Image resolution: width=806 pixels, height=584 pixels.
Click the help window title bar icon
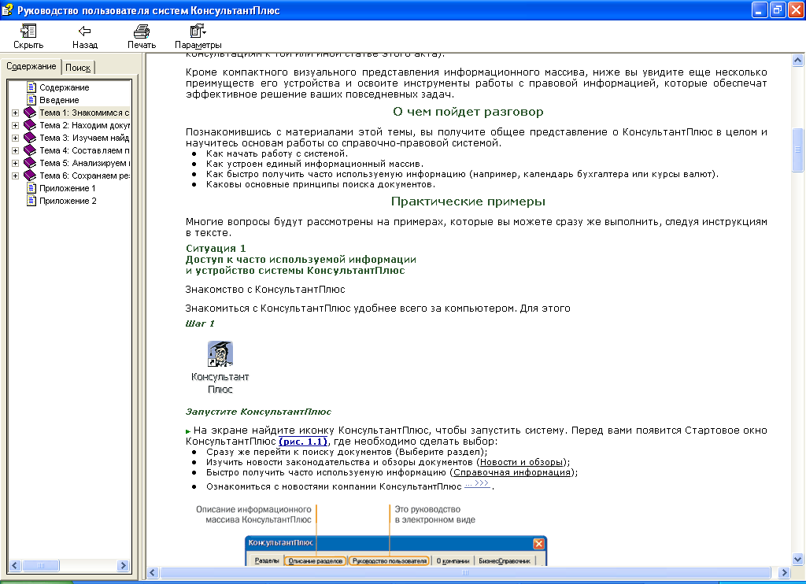tap(8, 10)
